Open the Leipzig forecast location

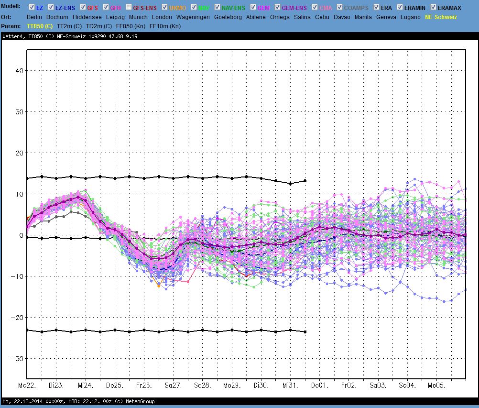[x=116, y=17]
